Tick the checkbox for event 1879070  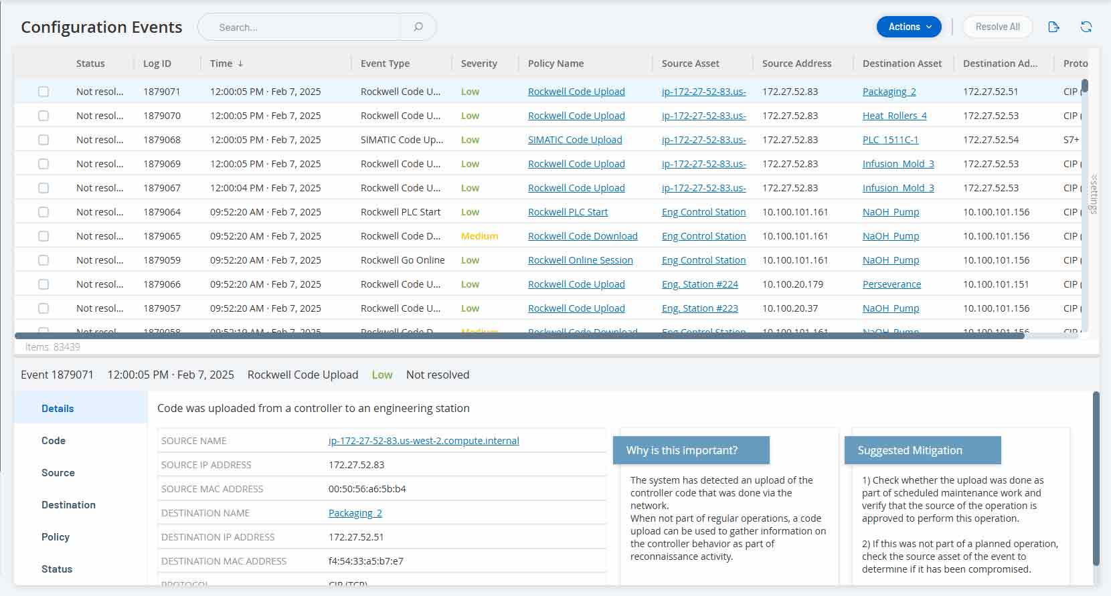click(44, 116)
